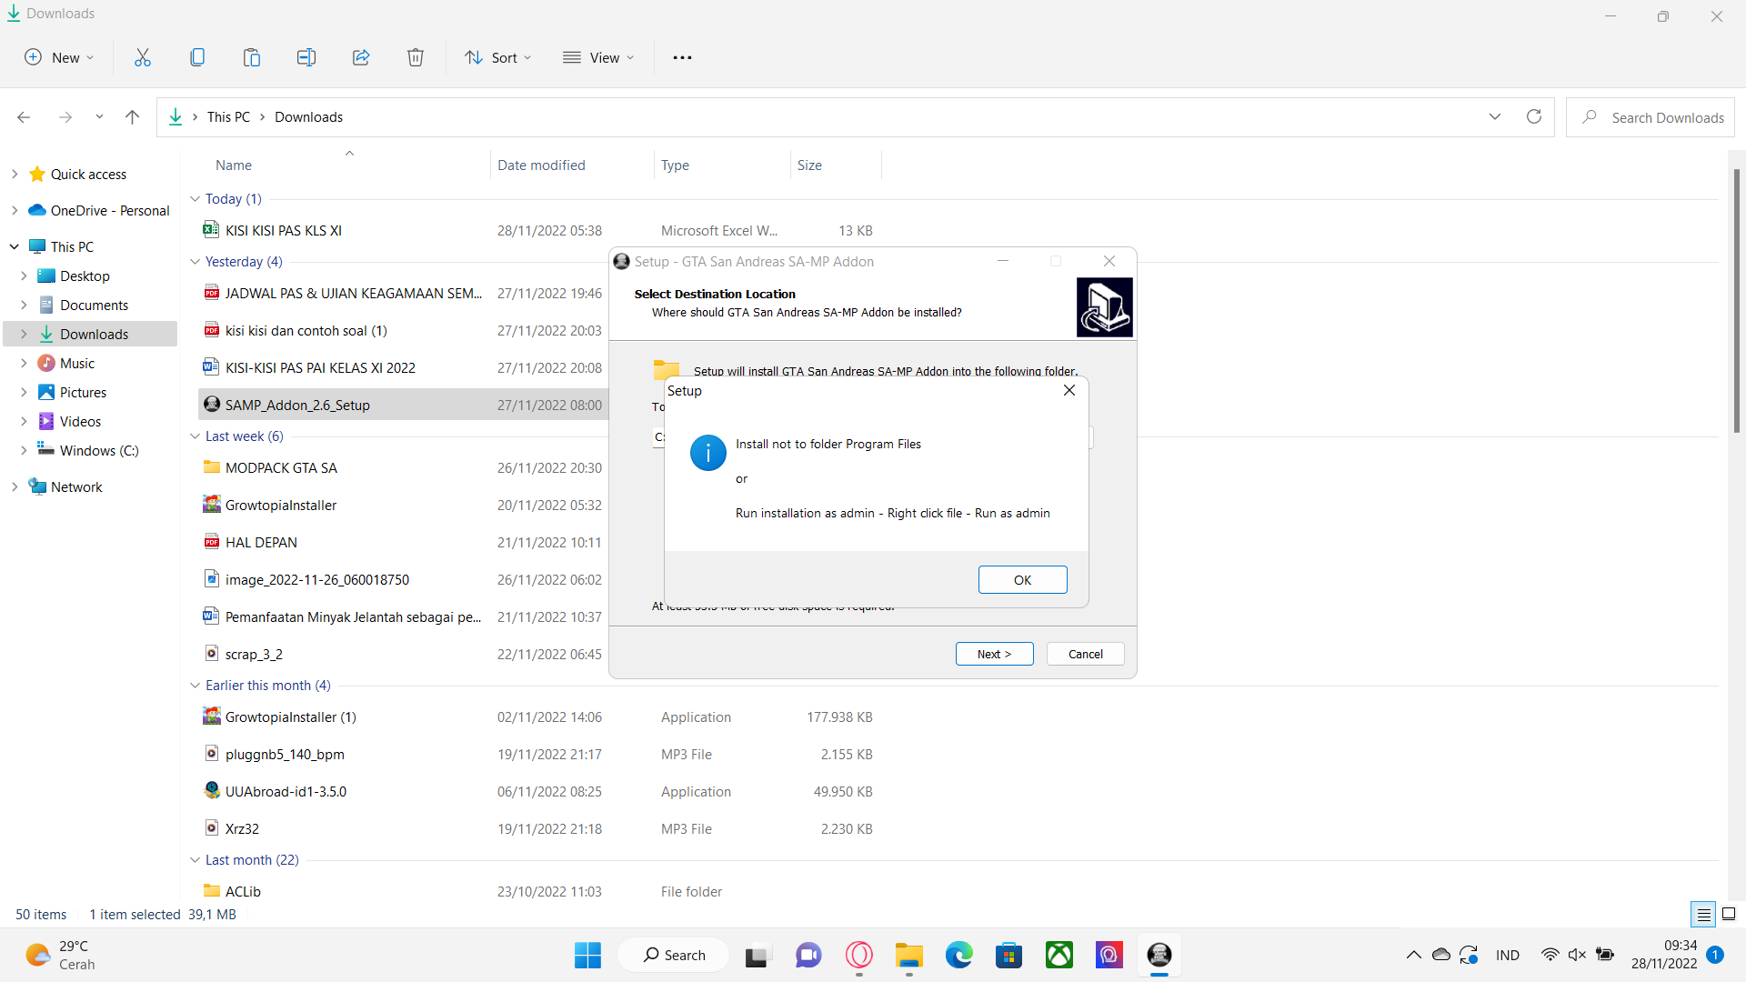The image size is (1746, 982).
Task: Sort files by Size column header
Action: point(809,165)
